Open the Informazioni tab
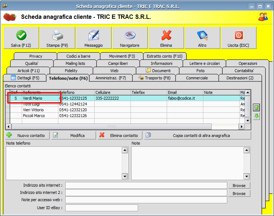 click(162, 63)
